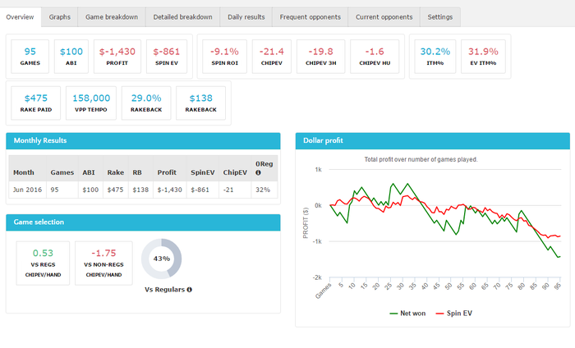This screenshot has width=575, height=348.
Task: Toggle the Spin EV legend entry
Action: point(453,314)
